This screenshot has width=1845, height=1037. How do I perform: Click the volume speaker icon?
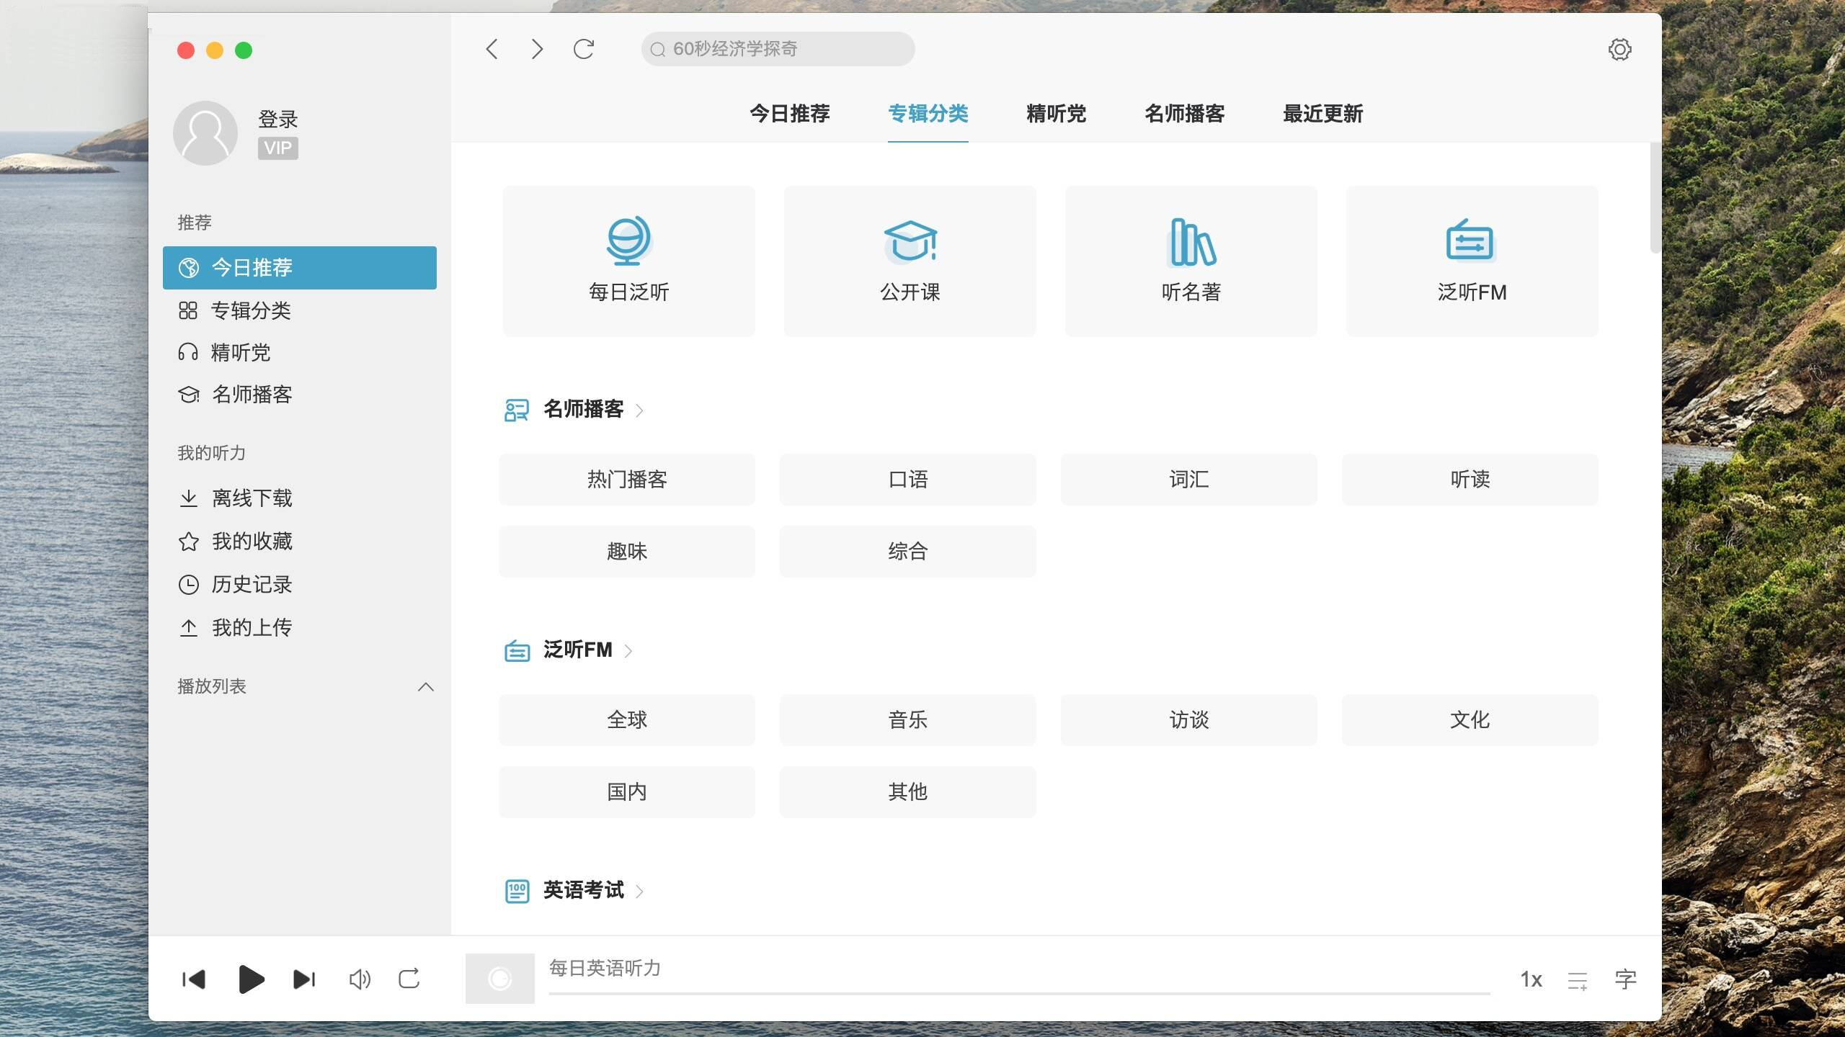pyautogui.click(x=359, y=979)
